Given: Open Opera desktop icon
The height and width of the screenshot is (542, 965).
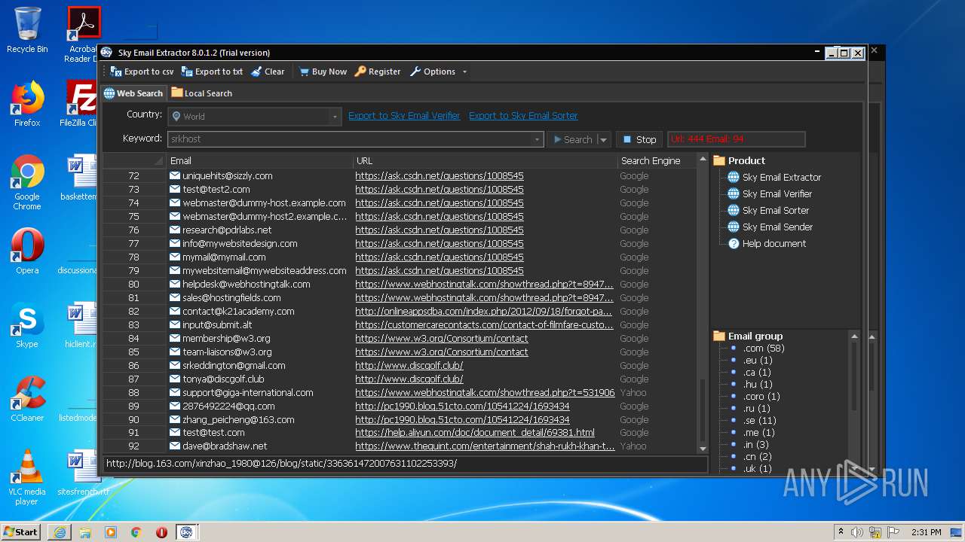Looking at the screenshot, I should click(x=27, y=251).
